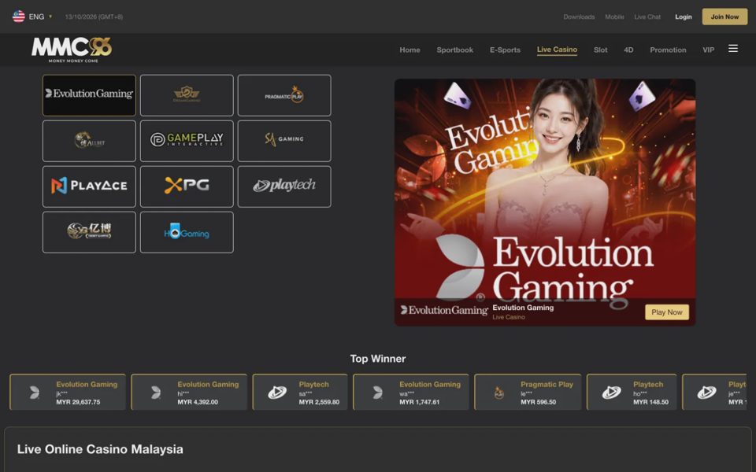Viewport: 756px width, 472px height.
Task: Select the Live Casino menu item
Action: pyautogui.click(x=557, y=50)
